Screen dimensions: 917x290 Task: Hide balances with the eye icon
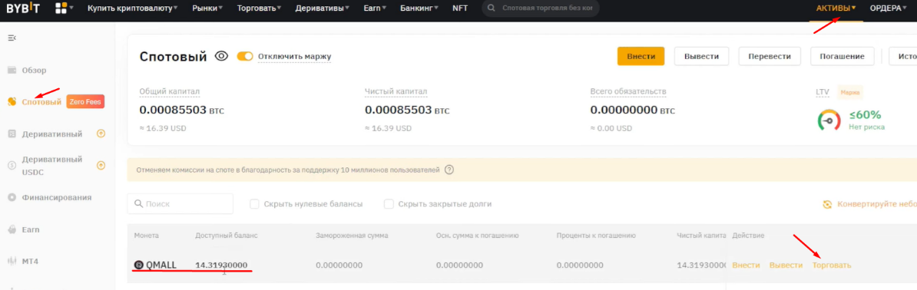221,56
